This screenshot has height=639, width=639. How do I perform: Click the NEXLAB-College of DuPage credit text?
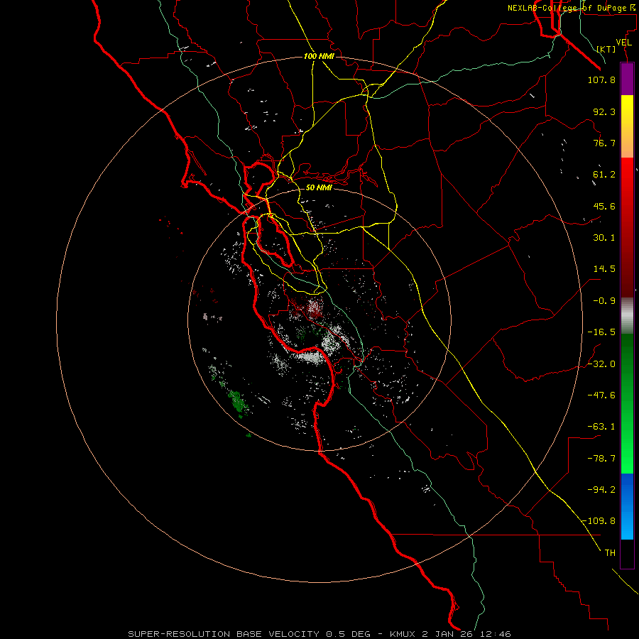click(571, 8)
